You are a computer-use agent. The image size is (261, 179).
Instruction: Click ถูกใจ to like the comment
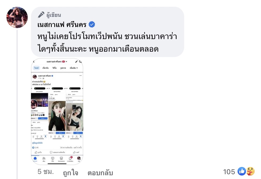pyautogui.click(x=70, y=172)
